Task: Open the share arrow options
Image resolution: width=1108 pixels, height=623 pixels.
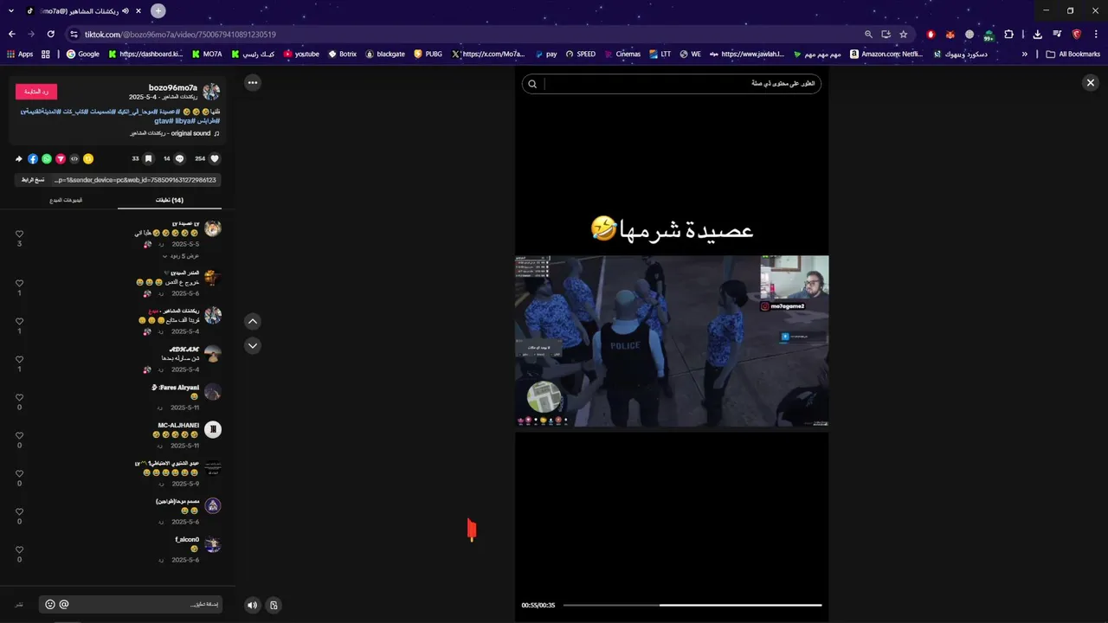Action: pyautogui.click(x=19, y=158)
